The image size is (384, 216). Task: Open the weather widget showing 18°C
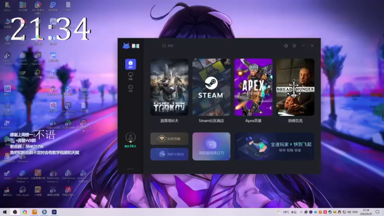point(287,212)
